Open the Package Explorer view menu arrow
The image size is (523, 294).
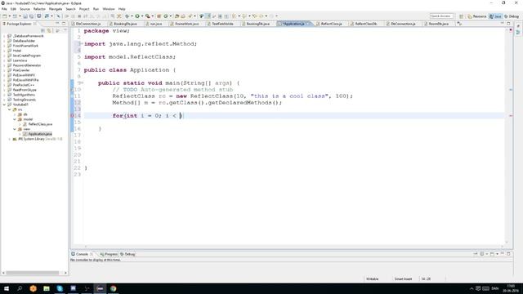65,30
